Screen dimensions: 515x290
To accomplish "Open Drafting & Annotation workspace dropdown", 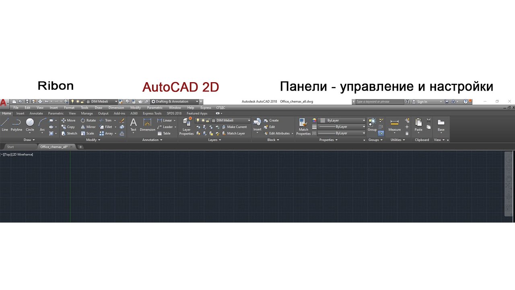I will coord(175,101).
